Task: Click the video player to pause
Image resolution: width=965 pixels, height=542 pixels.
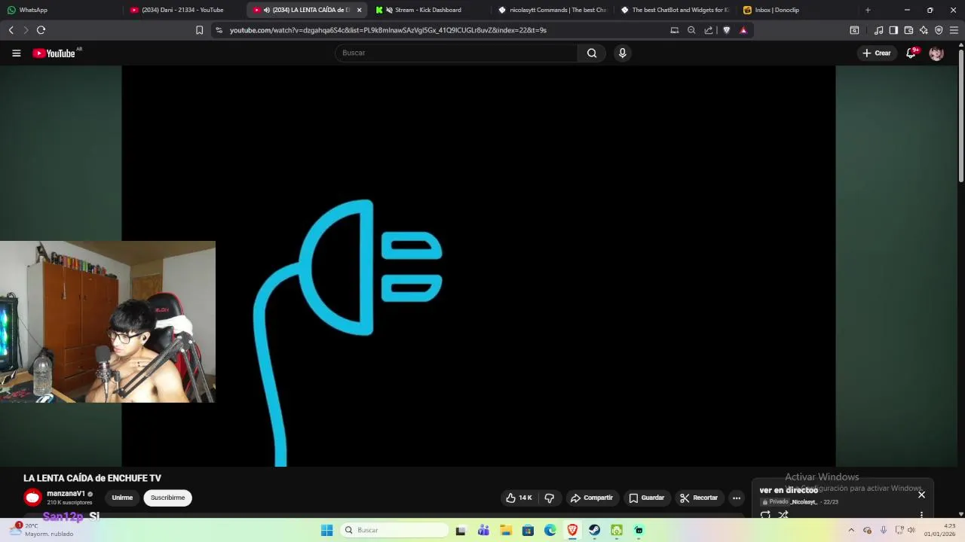Action: point(478,266)
